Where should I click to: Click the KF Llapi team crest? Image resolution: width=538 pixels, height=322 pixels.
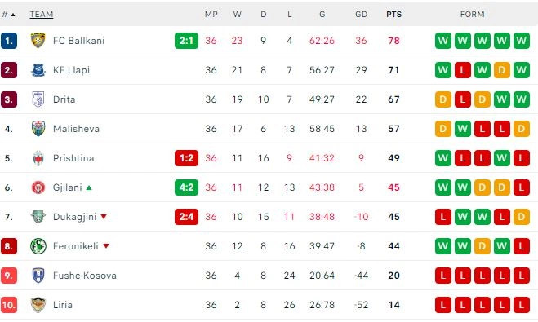pos(38,70)
